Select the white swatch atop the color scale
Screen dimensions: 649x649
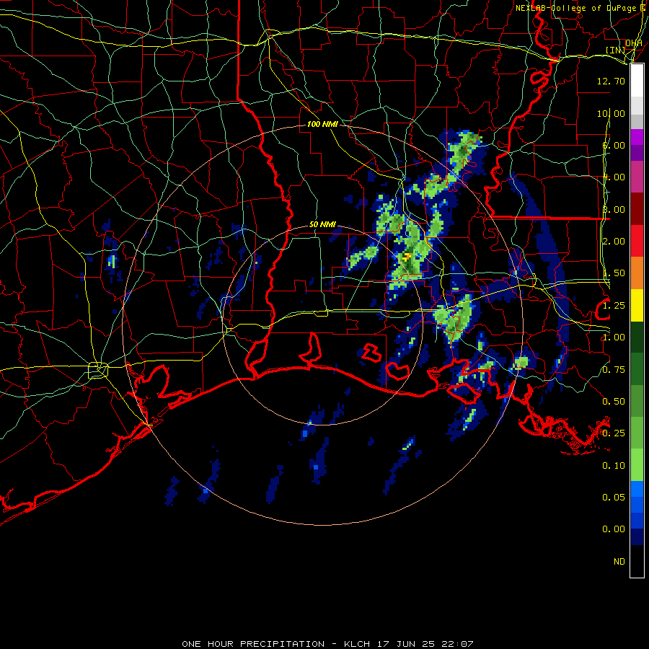tap(637, 81)
